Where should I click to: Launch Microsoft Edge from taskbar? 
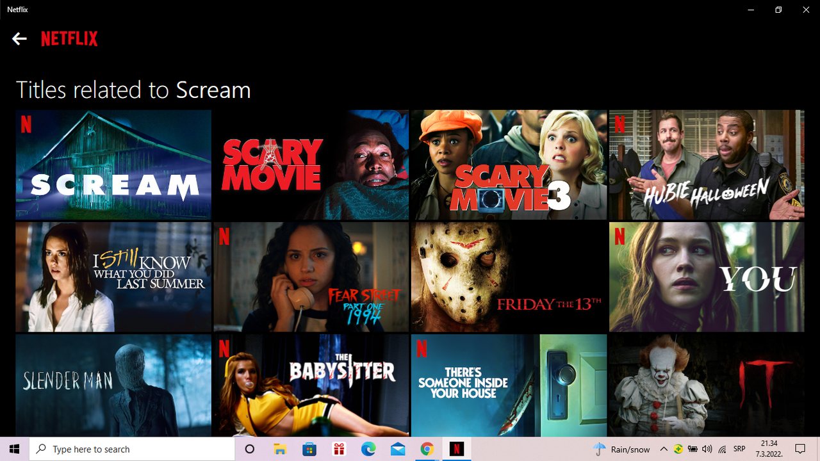[x=368, y=449]
